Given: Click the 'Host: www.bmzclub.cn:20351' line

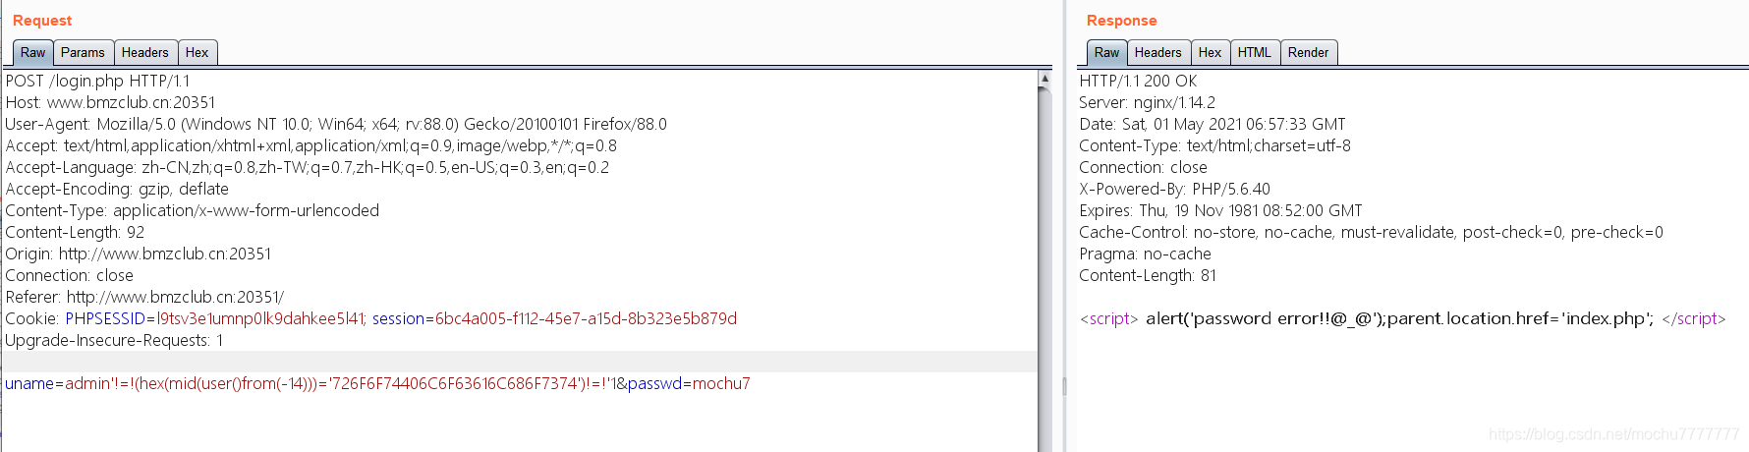Looking at the screenshot, I should [x=110, y=102].
